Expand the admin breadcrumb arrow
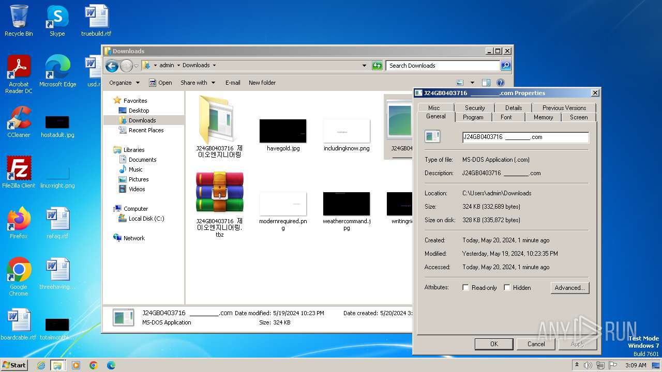Image resolution: width=662 pixels, height=372 pixels. [178, 66]
